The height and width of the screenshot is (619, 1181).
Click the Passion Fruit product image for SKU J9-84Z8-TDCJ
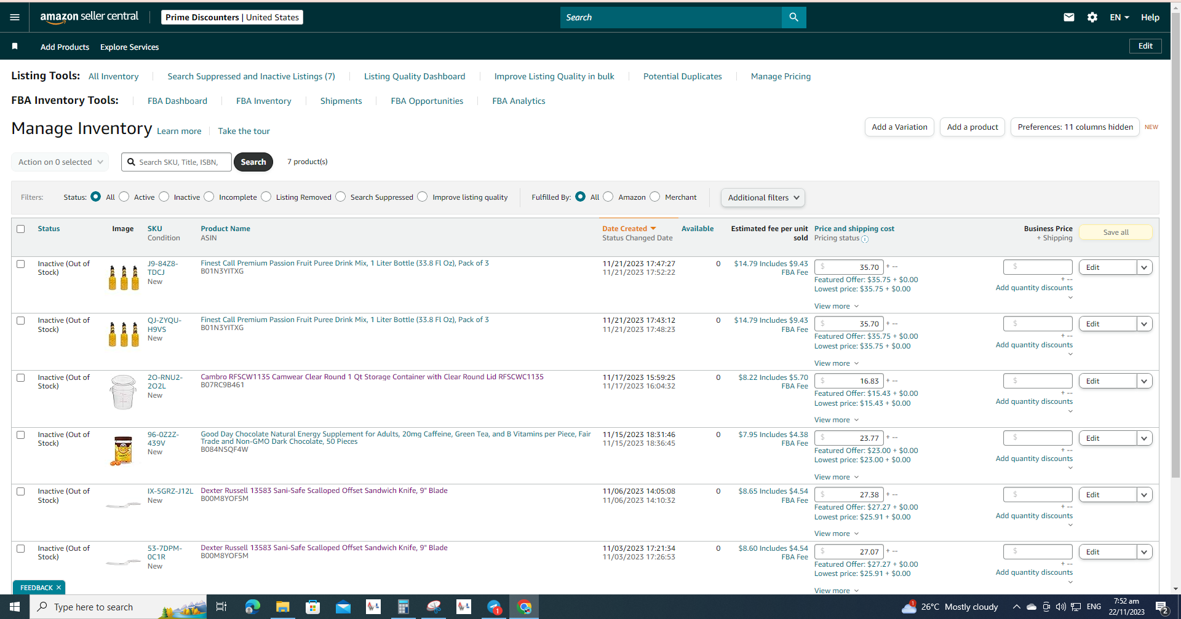[x=124, y=277]
